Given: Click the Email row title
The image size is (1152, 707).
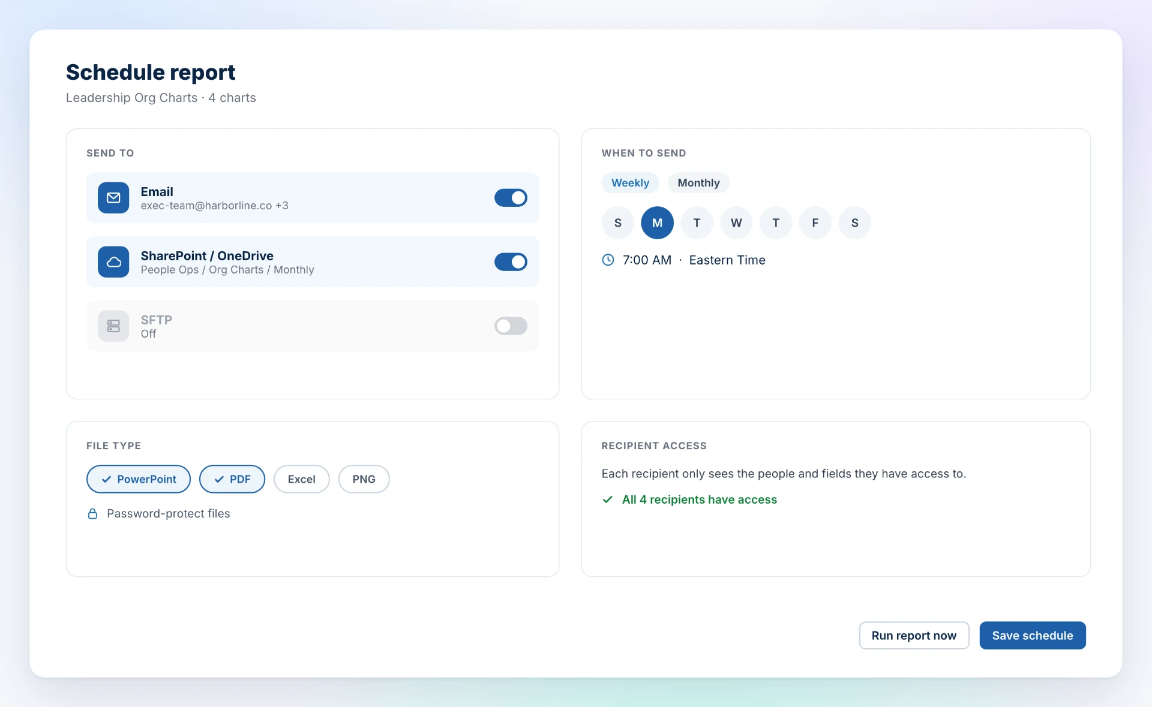Looking at the screenshot, I should [x=157, y=192].
